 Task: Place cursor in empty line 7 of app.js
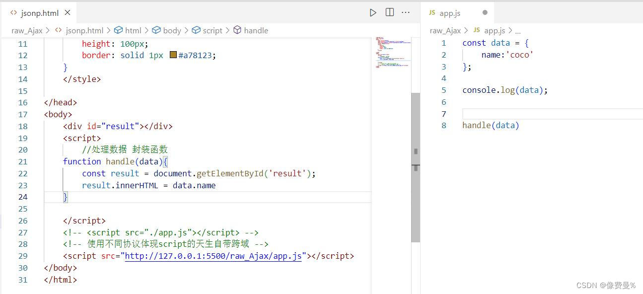pos(552,114)
